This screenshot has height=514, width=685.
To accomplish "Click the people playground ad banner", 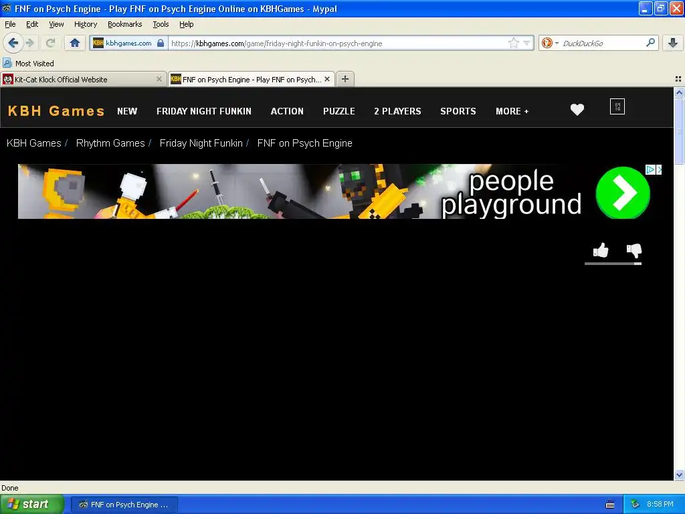I will (340, 191).
